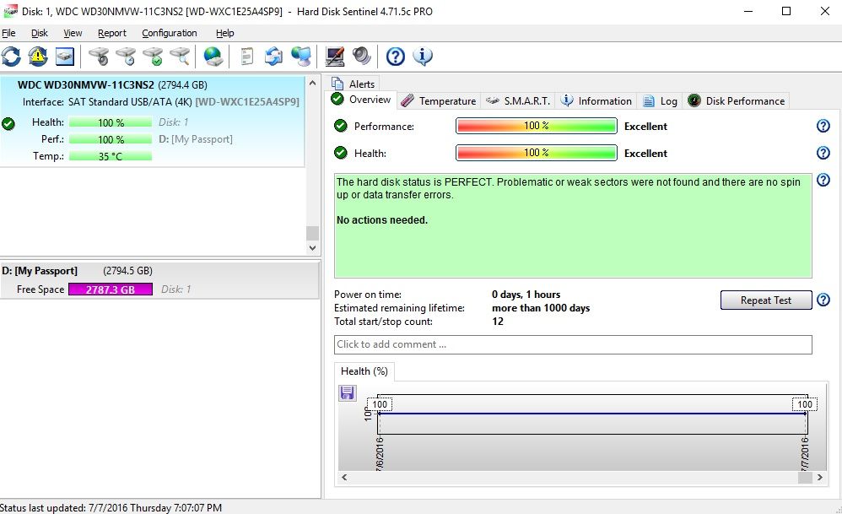Click the magenta Free Space 2787.3 GB bar
This screenshot has width=842, height=514.
111,289
